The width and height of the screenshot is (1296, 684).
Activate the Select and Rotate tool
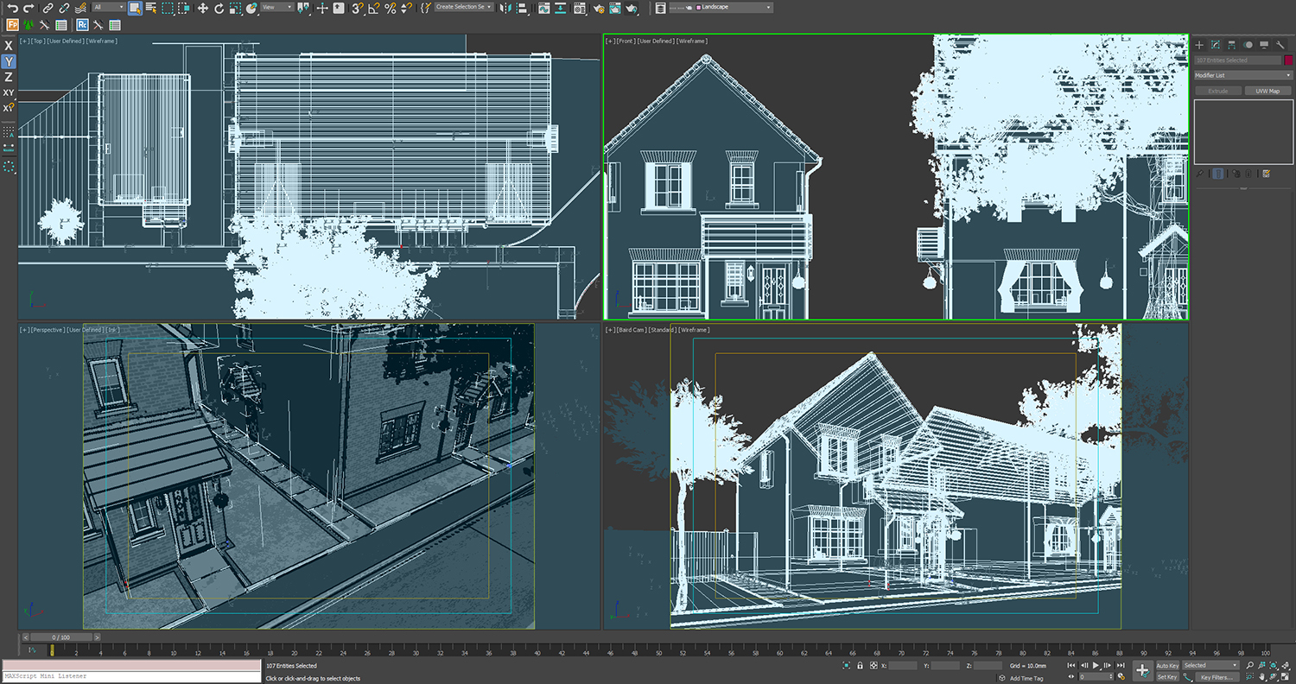219,8
